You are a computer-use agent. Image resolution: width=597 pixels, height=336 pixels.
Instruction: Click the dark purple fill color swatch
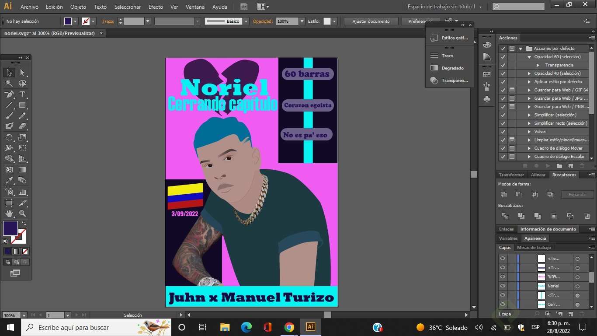click(10, 228)
